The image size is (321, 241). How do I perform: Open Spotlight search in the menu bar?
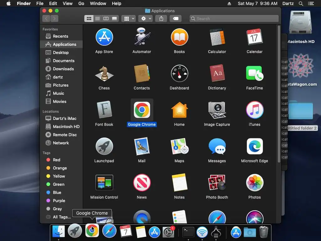(x=301, y=3)
